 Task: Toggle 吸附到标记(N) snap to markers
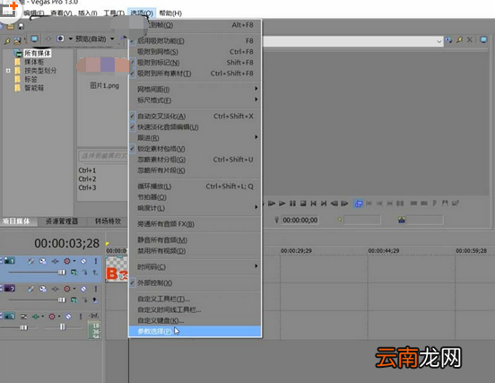click(x=195, y=63)
